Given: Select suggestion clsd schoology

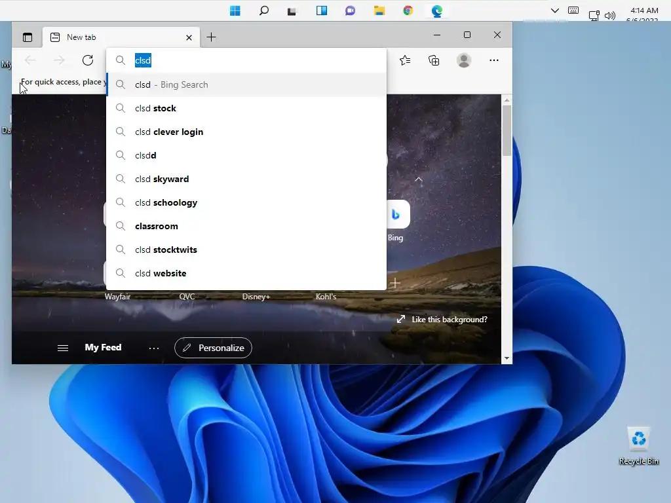Looking at the screenshot, I should click(246, 202).
